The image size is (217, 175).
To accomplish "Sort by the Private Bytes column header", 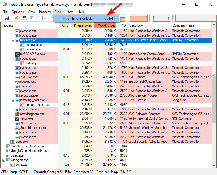I will click(x=82, y=25).
